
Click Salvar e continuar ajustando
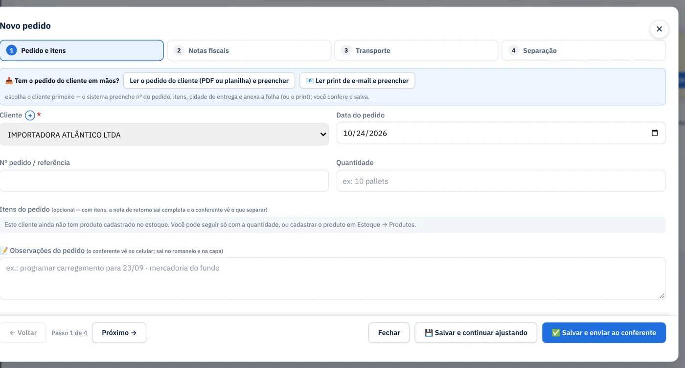tap(476, 333)
